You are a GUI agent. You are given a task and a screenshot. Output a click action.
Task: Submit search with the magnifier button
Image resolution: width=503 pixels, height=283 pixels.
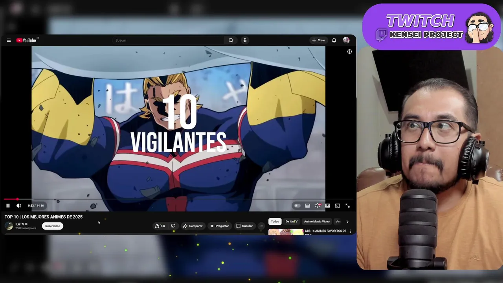click(231, 40)
